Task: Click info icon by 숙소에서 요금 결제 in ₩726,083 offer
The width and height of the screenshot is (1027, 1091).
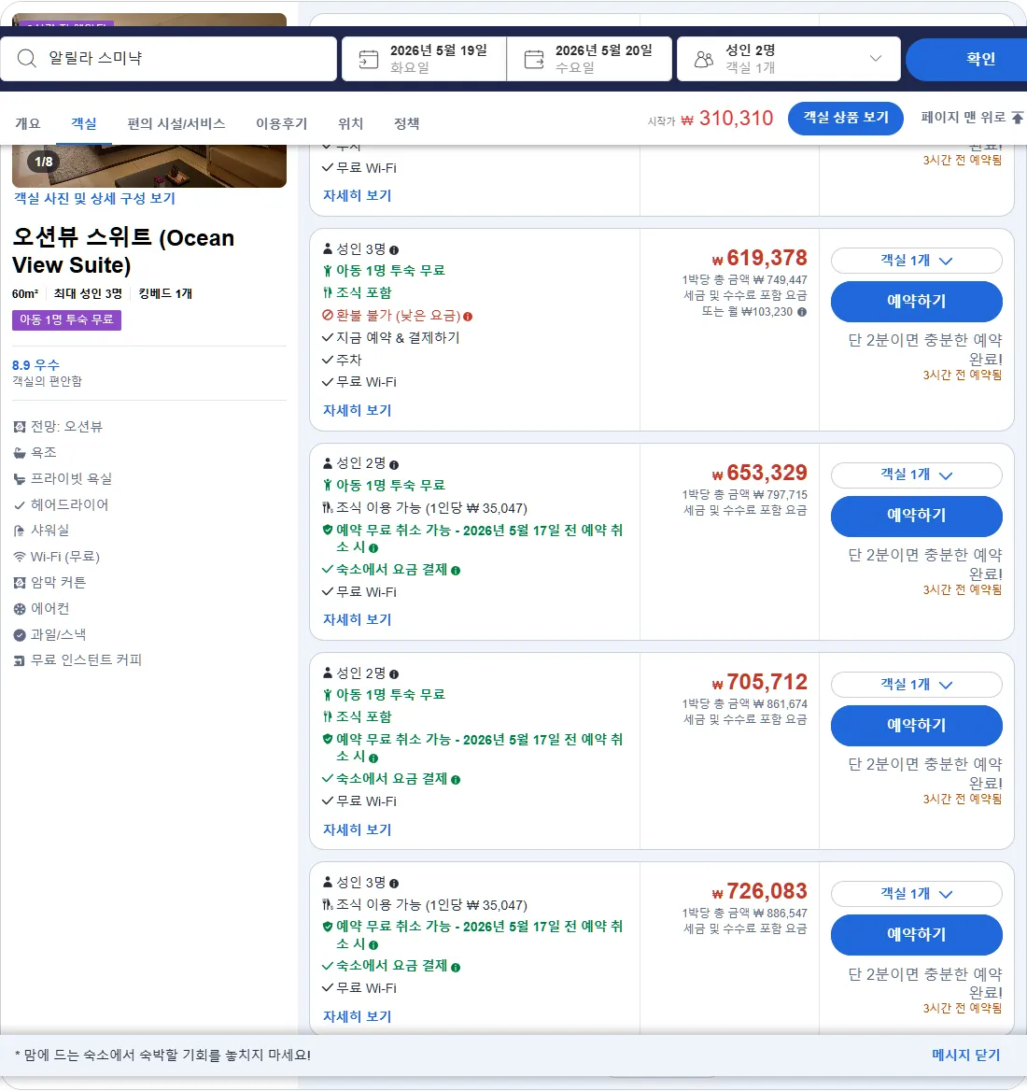Action: coord(456,967)
